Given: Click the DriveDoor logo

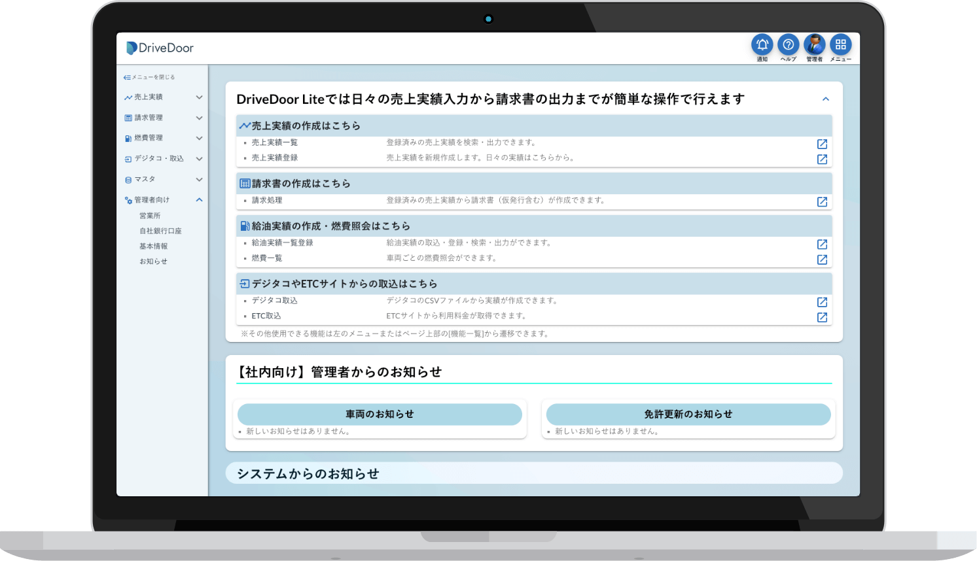Looking at the screenshot, I should [160, 48].
